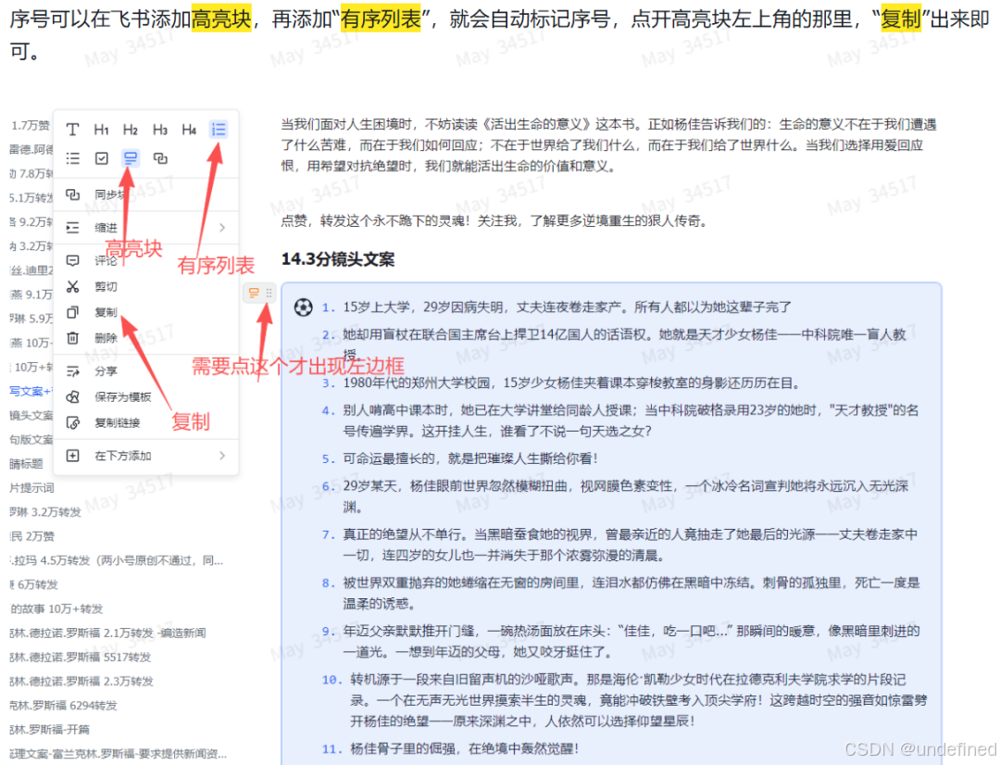
Task: Open sidebar entry 1.7万赞
Action: (x=30, y=125)
